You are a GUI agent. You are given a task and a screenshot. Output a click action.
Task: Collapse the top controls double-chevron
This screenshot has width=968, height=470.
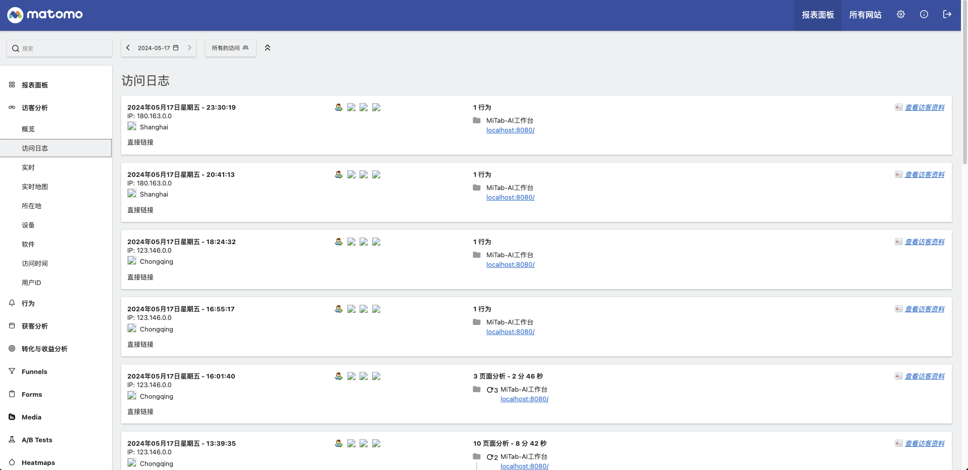point(268,48)
